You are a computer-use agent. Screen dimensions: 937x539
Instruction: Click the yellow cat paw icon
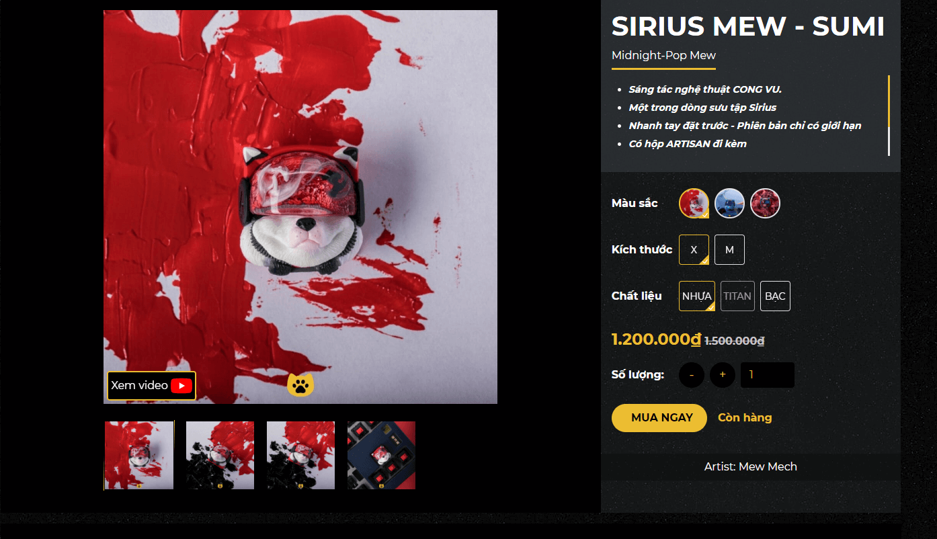(x=301, y=385)
